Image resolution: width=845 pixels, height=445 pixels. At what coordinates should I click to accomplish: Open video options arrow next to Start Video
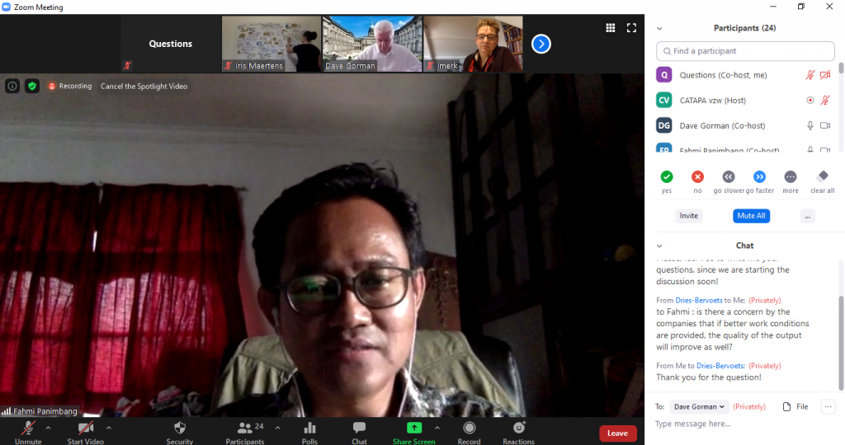coord(109,429)
